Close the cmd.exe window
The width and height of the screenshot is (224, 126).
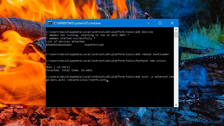click(x=172, y=23)
